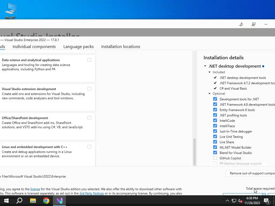Click Total space required label
The image size is (275, 206).
(260, 189)
